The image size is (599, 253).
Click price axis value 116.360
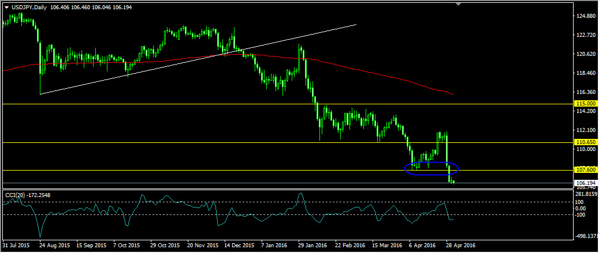(586, 92)
